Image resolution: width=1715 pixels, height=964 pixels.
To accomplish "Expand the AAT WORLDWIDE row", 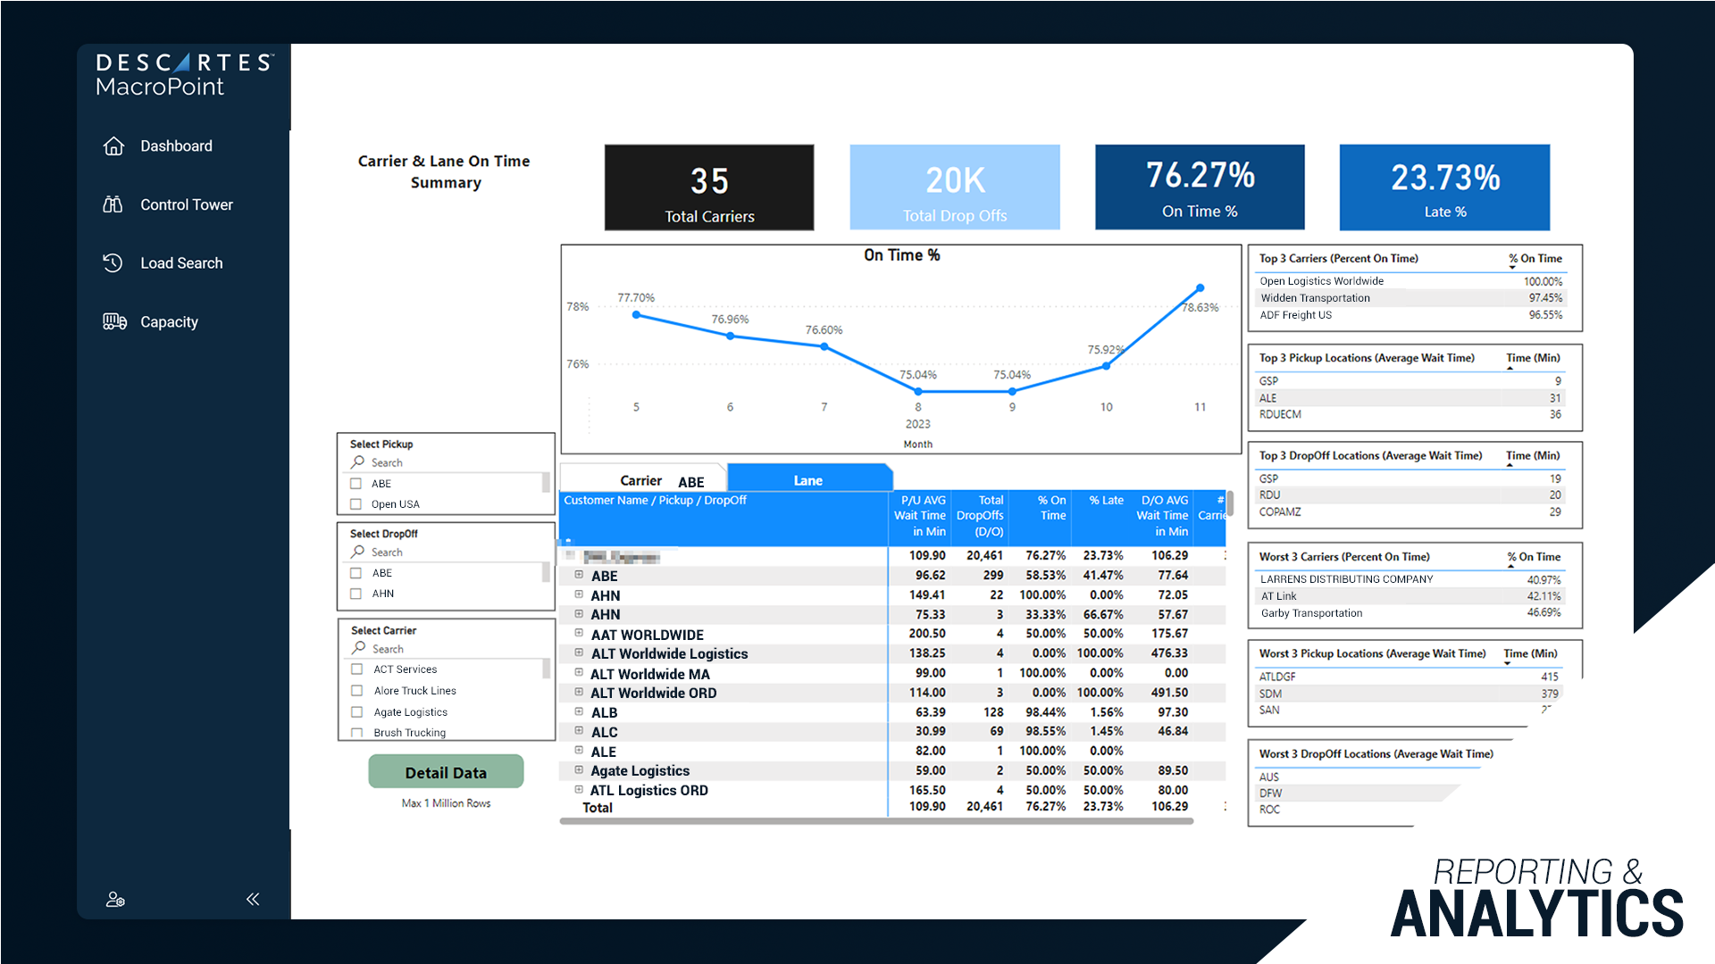I will 579,634.
